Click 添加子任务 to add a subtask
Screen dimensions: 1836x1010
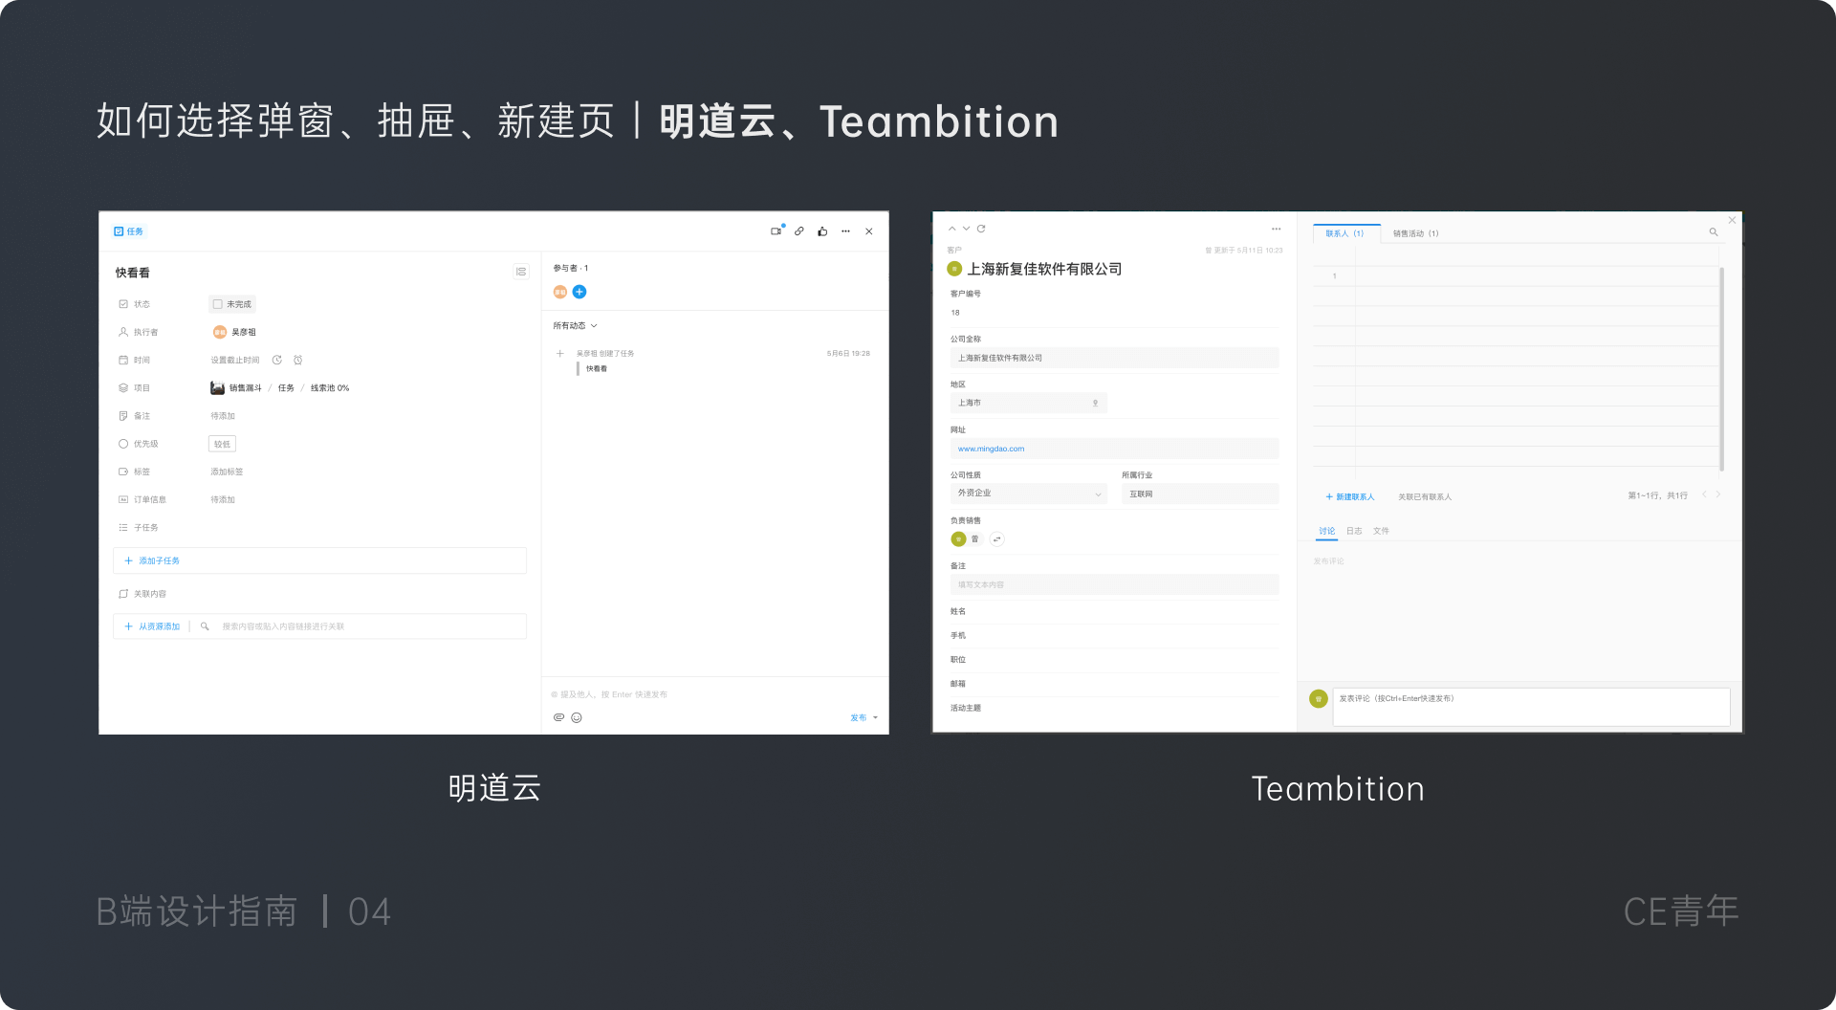click(319, 560)
